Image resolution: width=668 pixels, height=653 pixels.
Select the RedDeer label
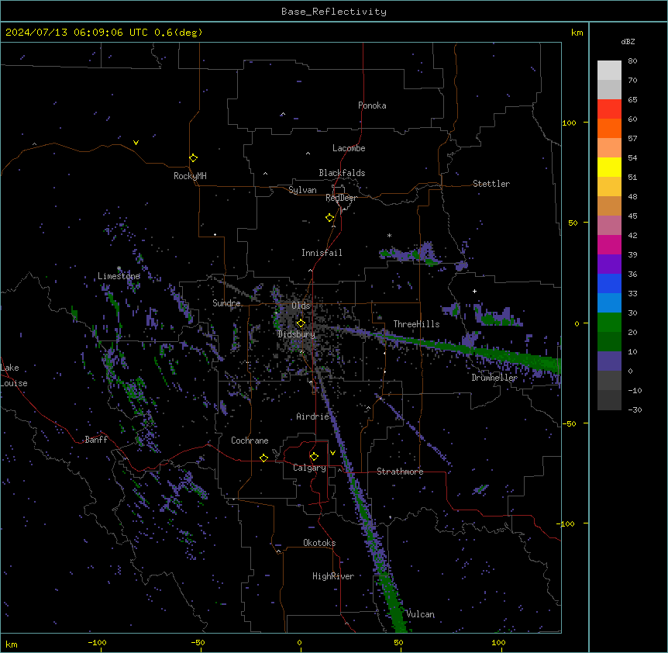click(x=341, y=198)
